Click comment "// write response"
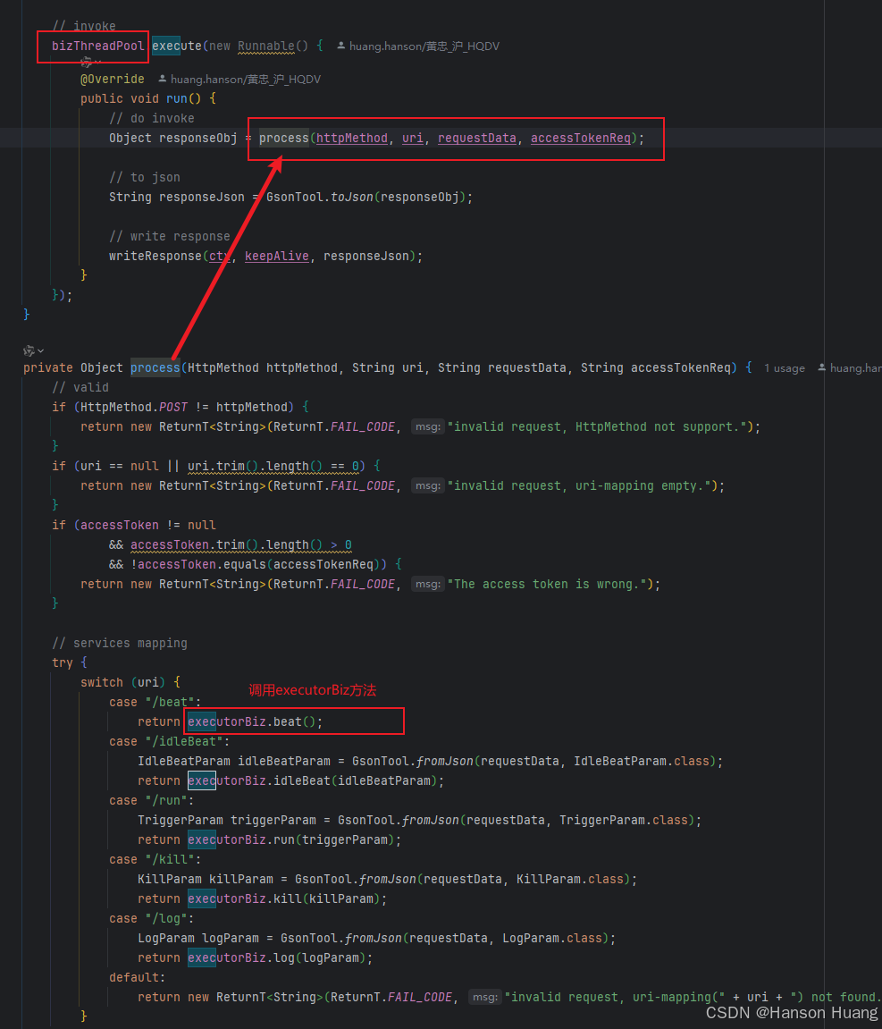The width and height of the screenshot is (882, 1029). [x=169, y=236]
